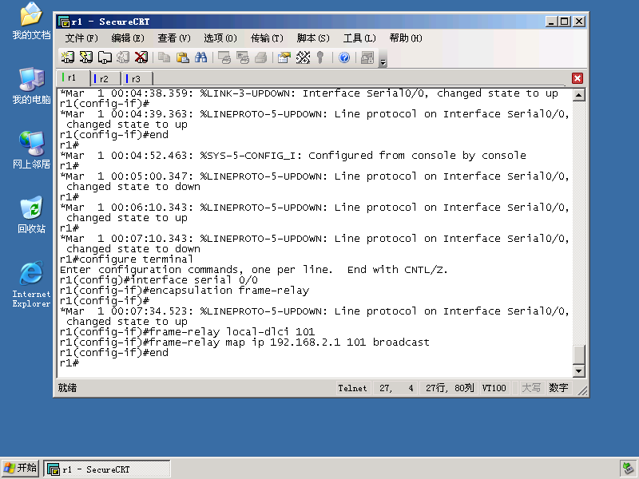Click the Connect in Tab icon
639x479 pixels.
tap(105, 57)
